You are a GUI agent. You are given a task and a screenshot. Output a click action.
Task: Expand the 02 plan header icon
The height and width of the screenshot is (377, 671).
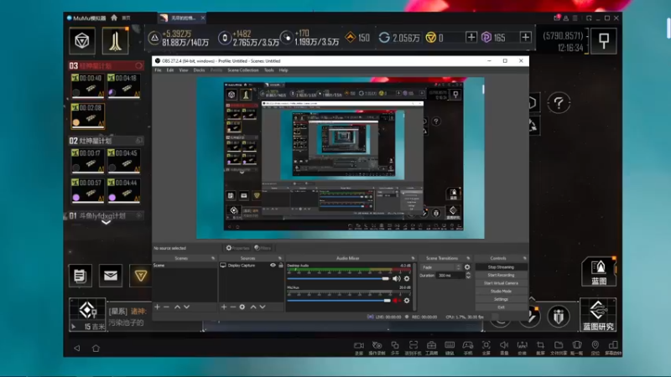coord(139,141)
